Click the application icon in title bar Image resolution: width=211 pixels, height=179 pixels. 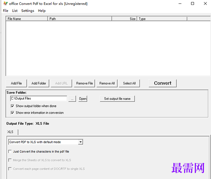[6, 4]
